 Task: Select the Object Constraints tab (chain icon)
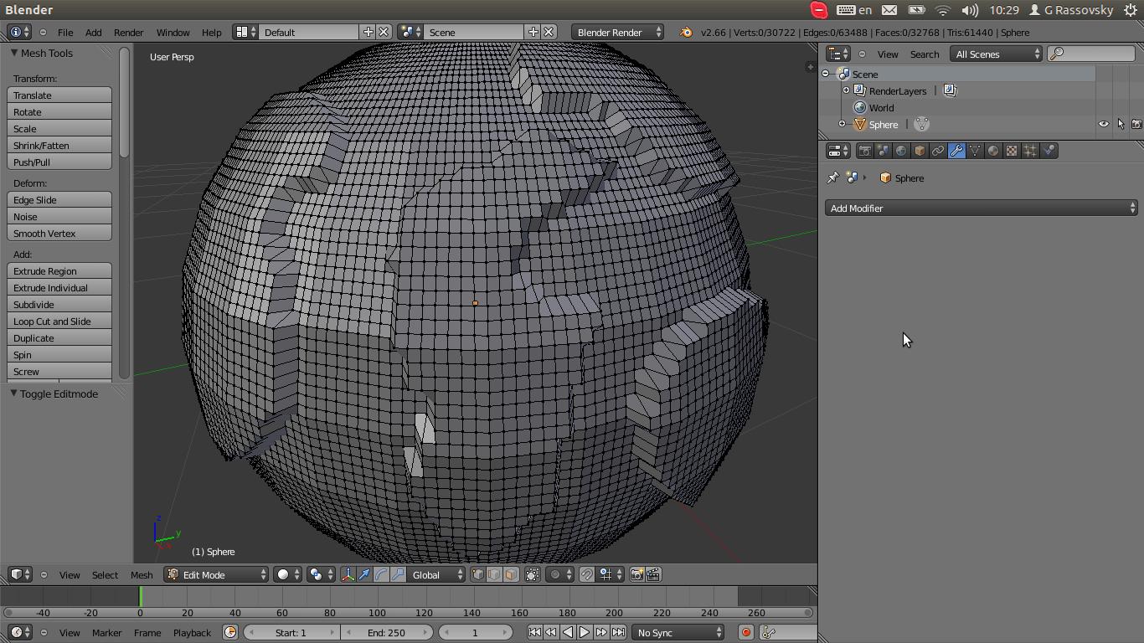939,151
